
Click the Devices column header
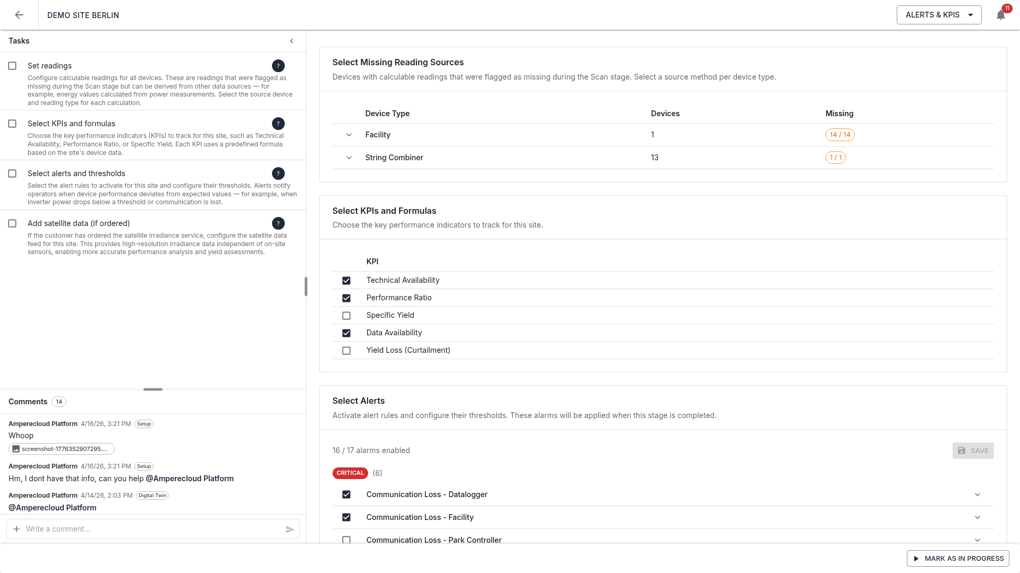pos(665,114)
